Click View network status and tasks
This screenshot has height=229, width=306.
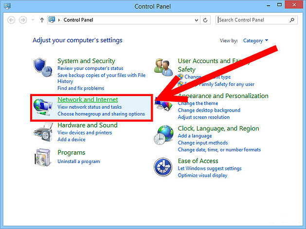point(90,107)
